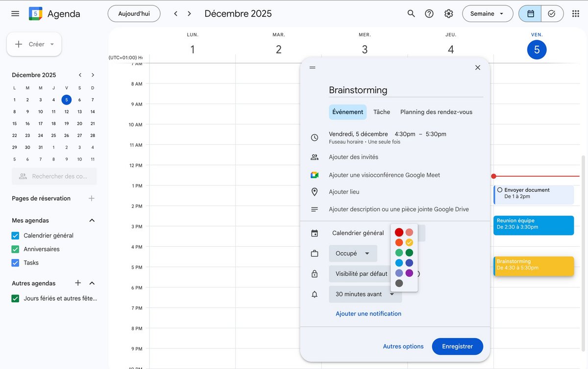Disable the Jours fériés calendar checkbox
This screenshot has height=369, width=588.
click(15, 298)
